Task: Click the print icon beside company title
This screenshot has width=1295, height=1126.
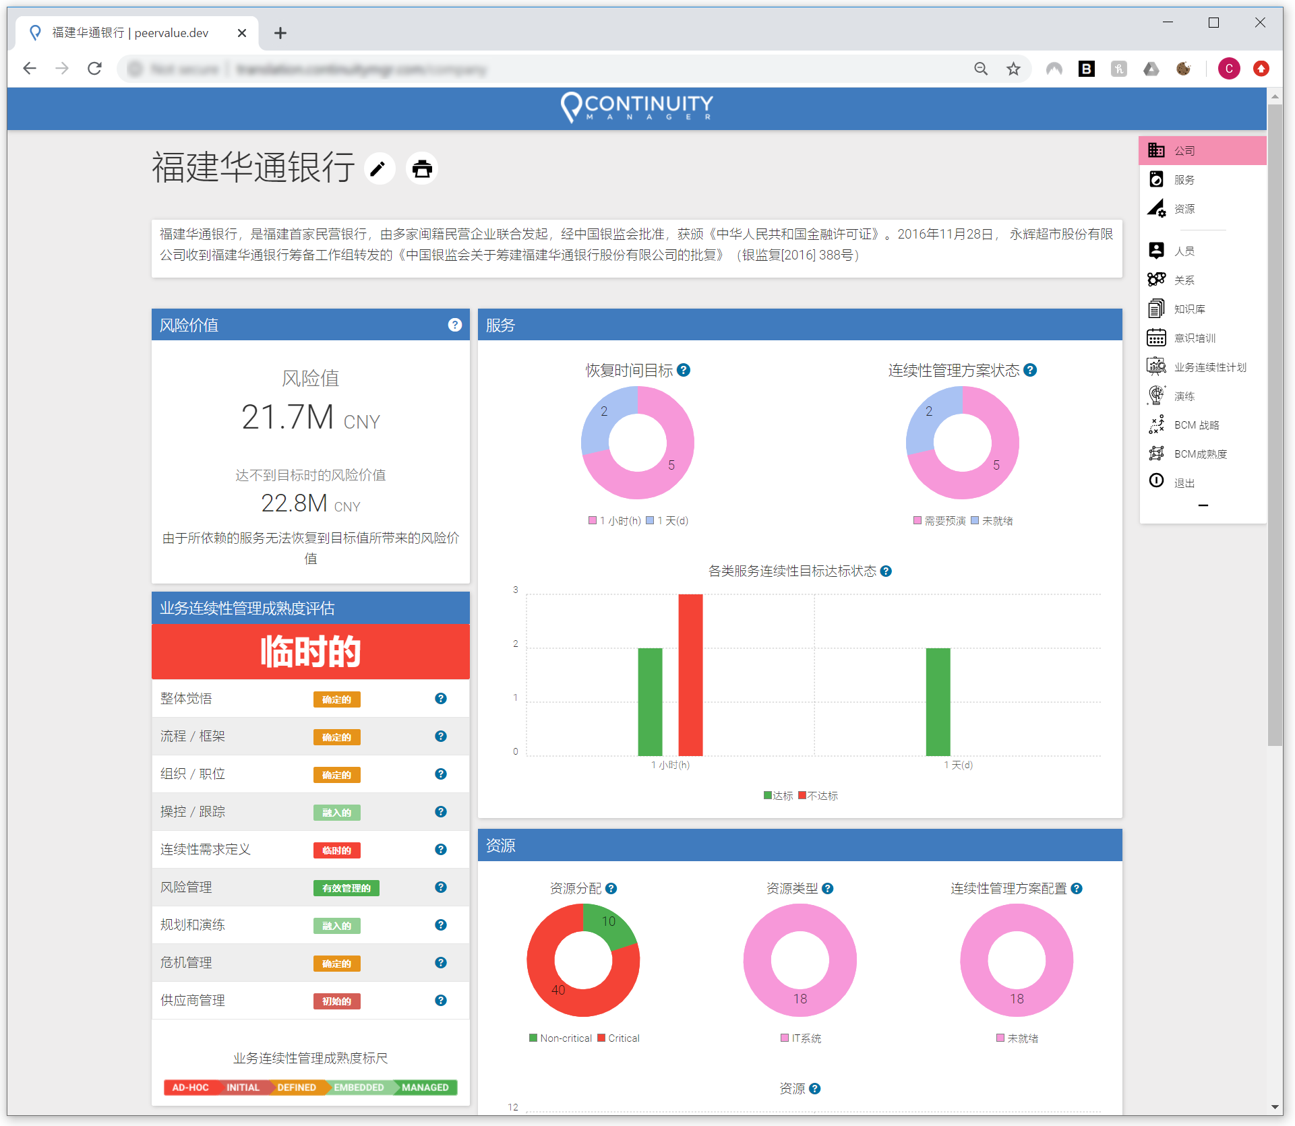Action: click(x=422, y=168)
